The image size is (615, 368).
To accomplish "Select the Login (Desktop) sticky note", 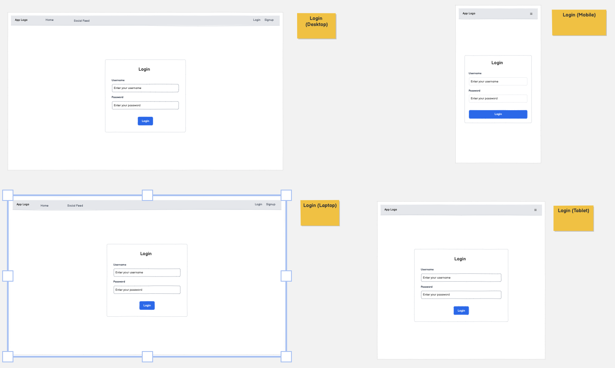I will 317,26.
